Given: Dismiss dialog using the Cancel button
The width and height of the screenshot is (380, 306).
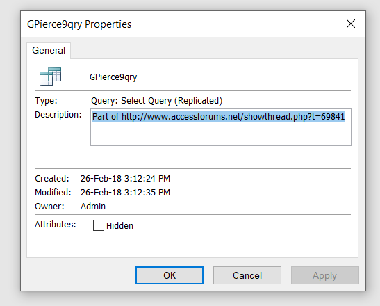Looking at the screenshot, I should pos(247,275).
